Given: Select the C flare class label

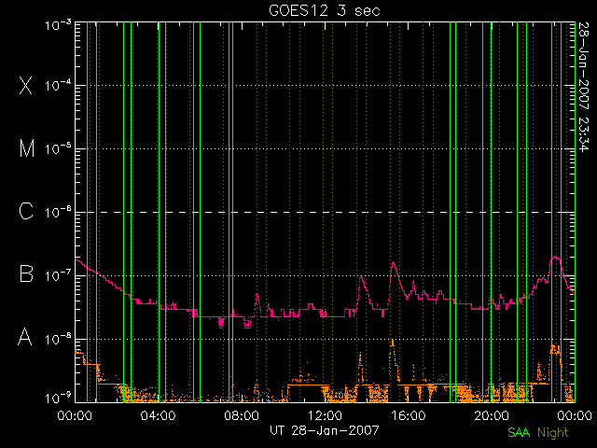Looking at the screenshot, I should point(26,211).
